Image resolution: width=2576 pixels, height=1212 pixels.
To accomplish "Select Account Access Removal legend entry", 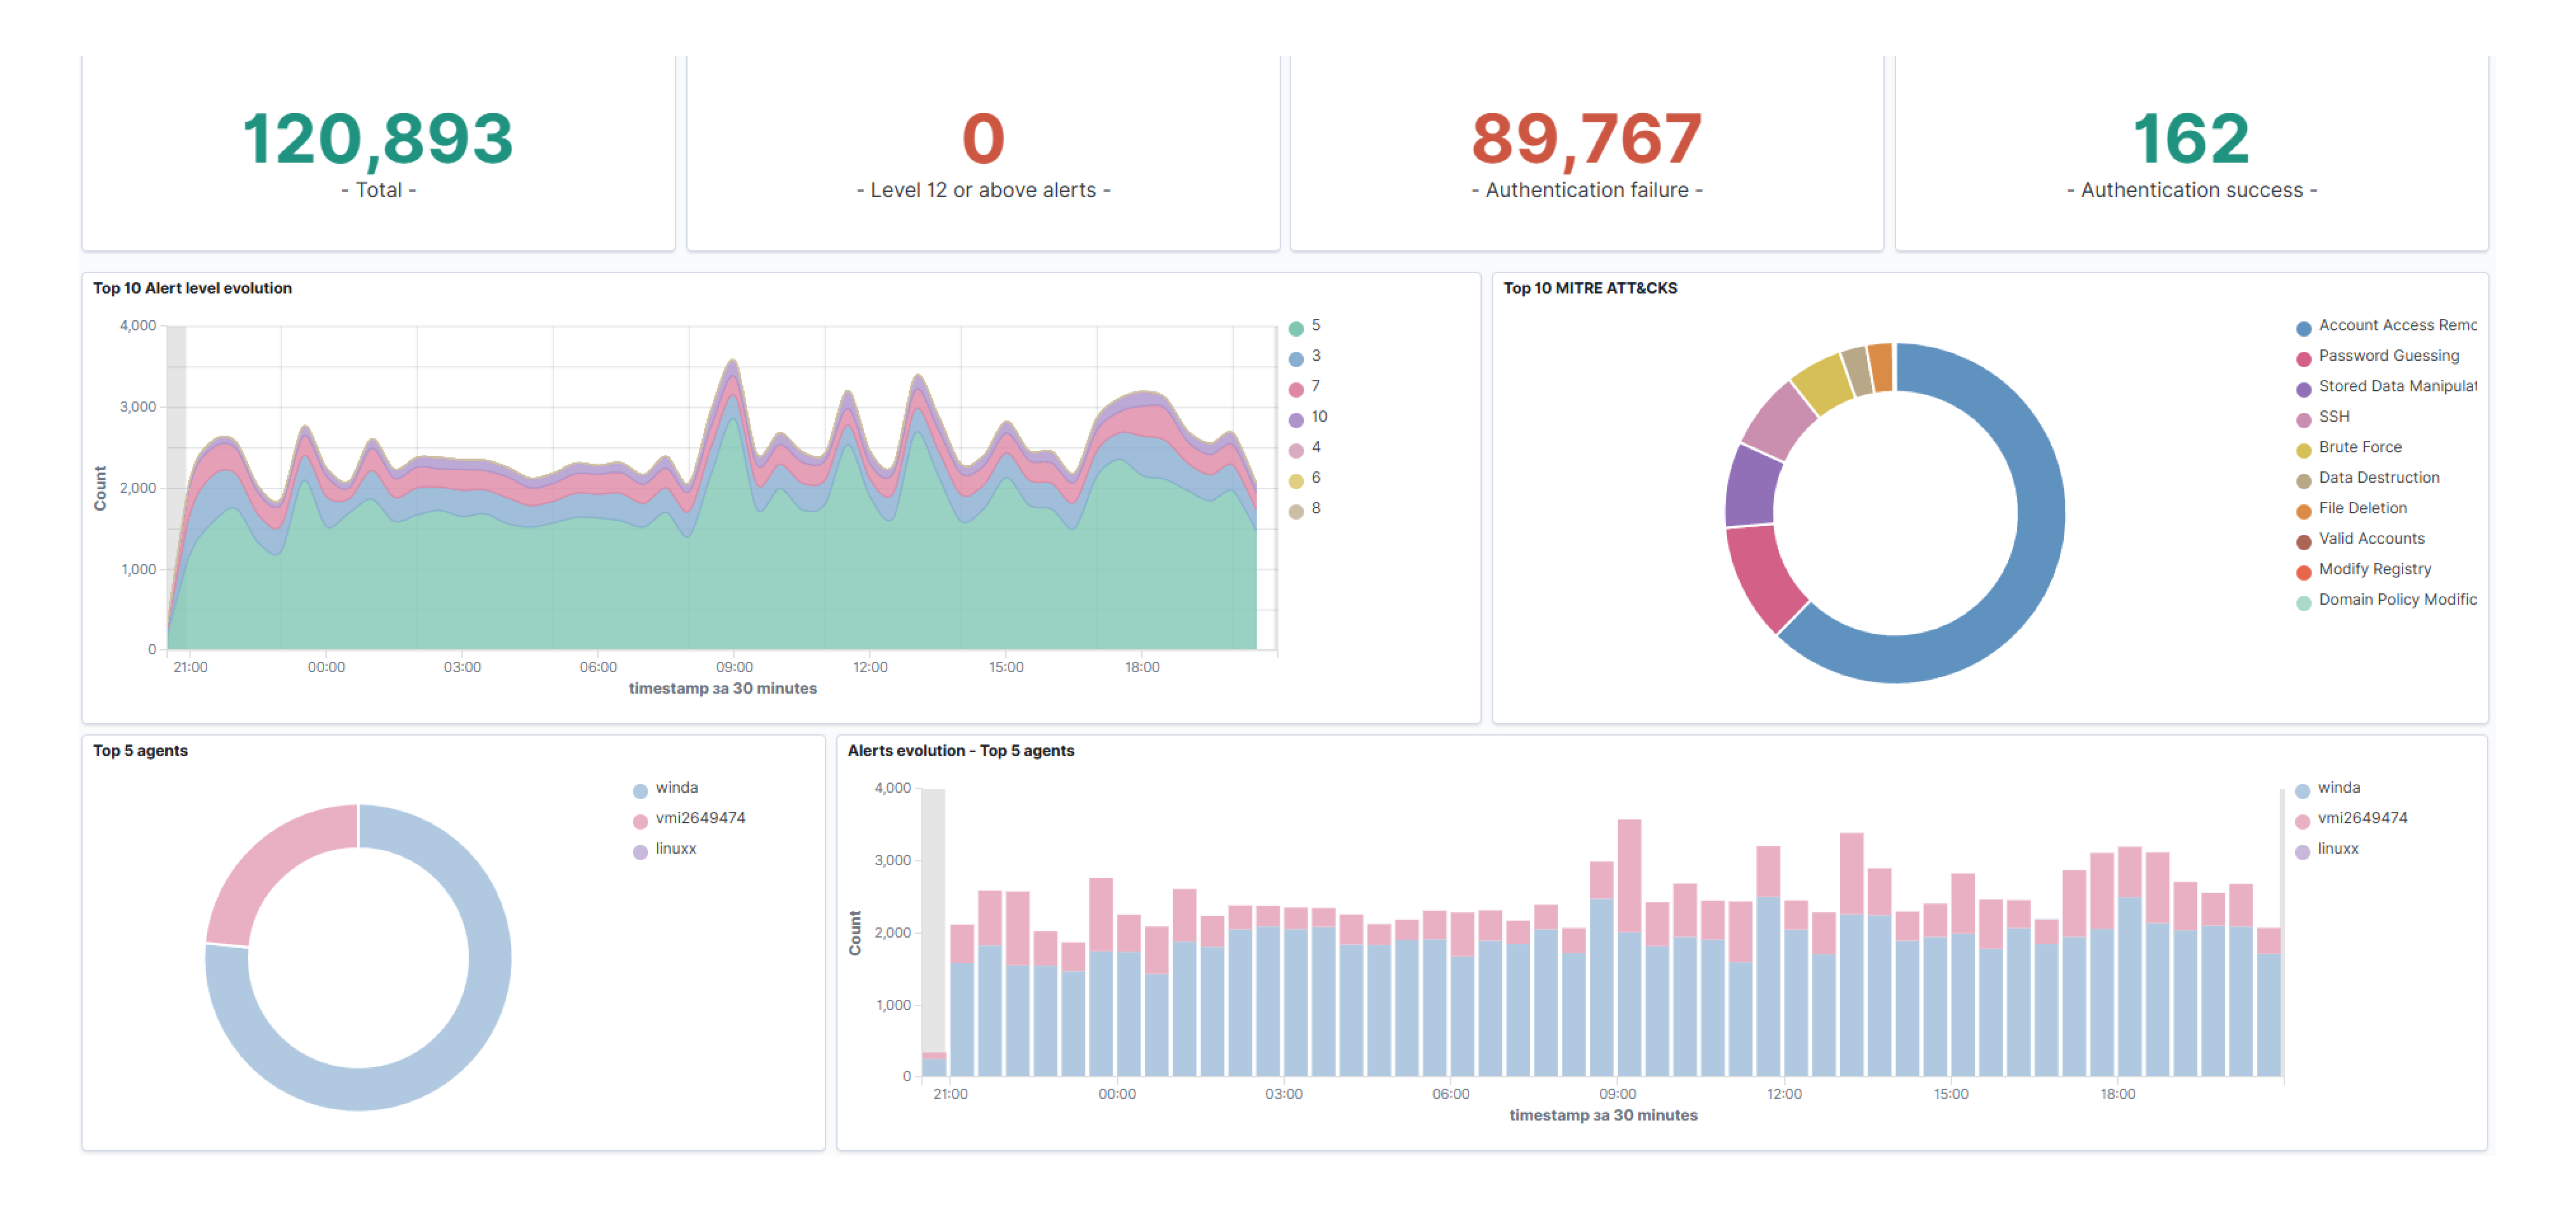I will pyautogui.click(x=2396, y=325).
